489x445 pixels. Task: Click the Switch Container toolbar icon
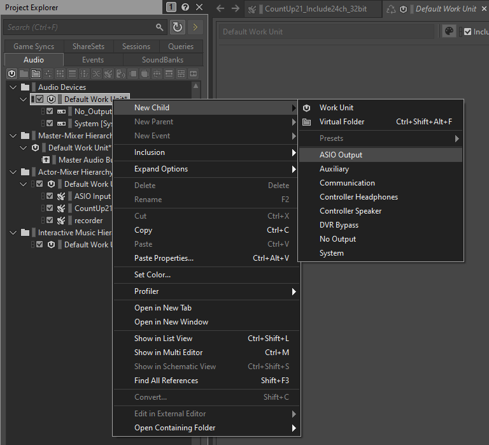84,74
